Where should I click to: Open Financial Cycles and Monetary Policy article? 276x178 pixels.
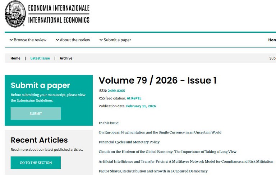coord(129,142)
